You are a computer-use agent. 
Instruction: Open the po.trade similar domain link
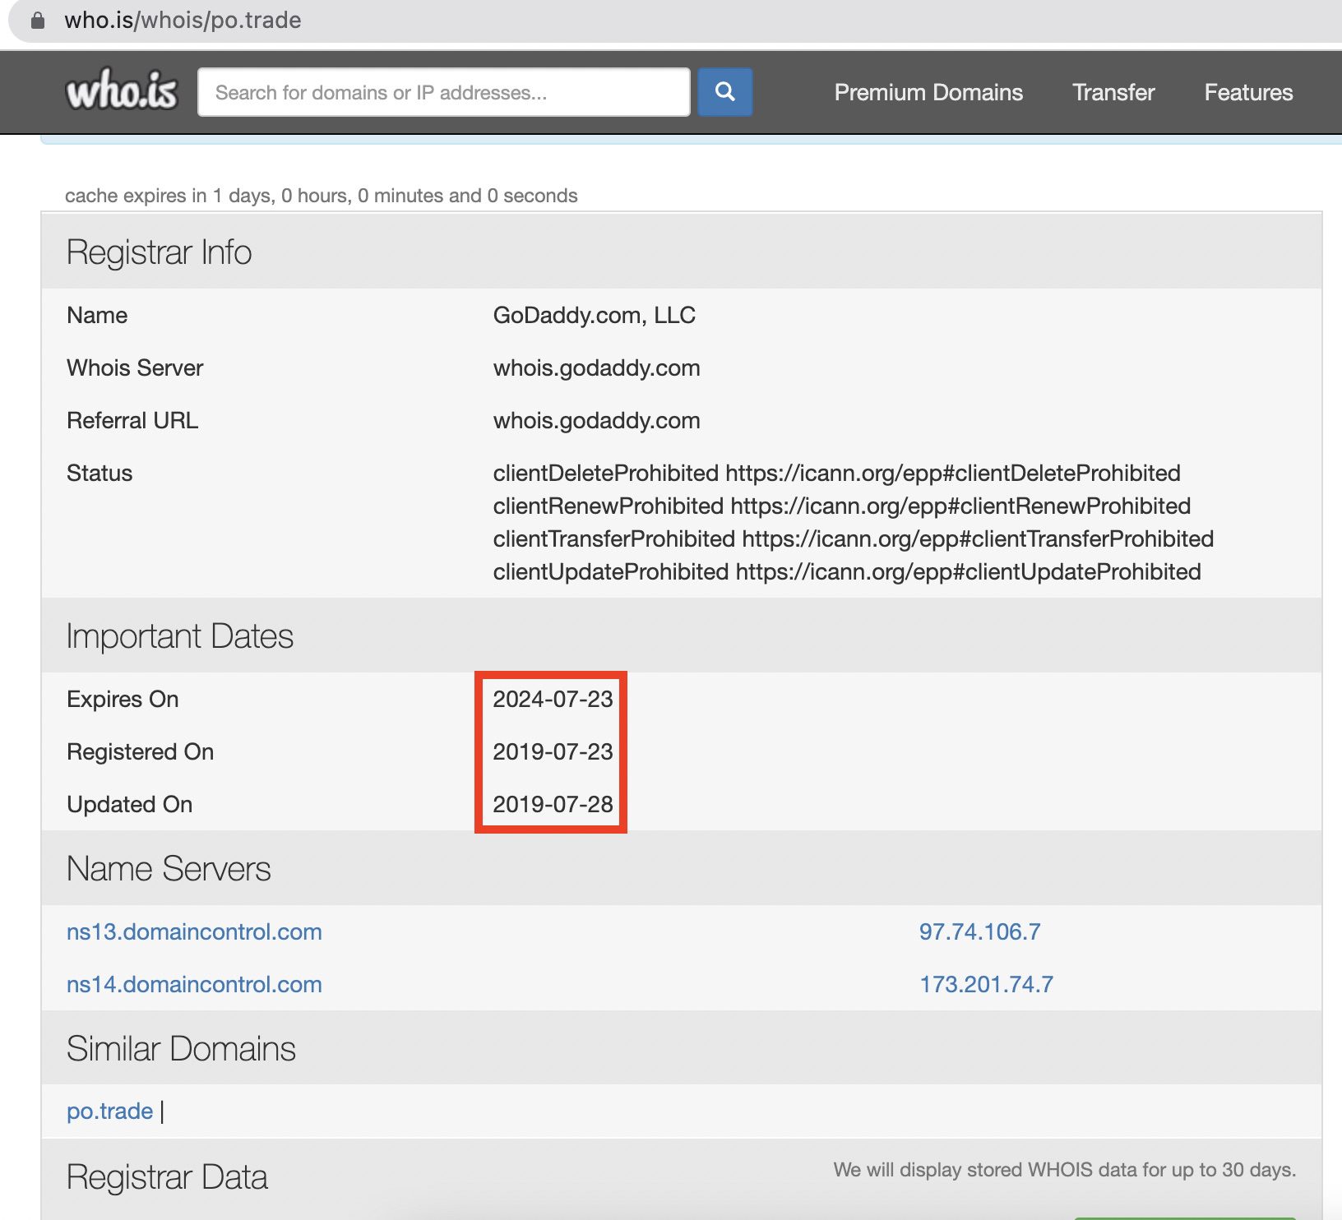click(109, 1111)
